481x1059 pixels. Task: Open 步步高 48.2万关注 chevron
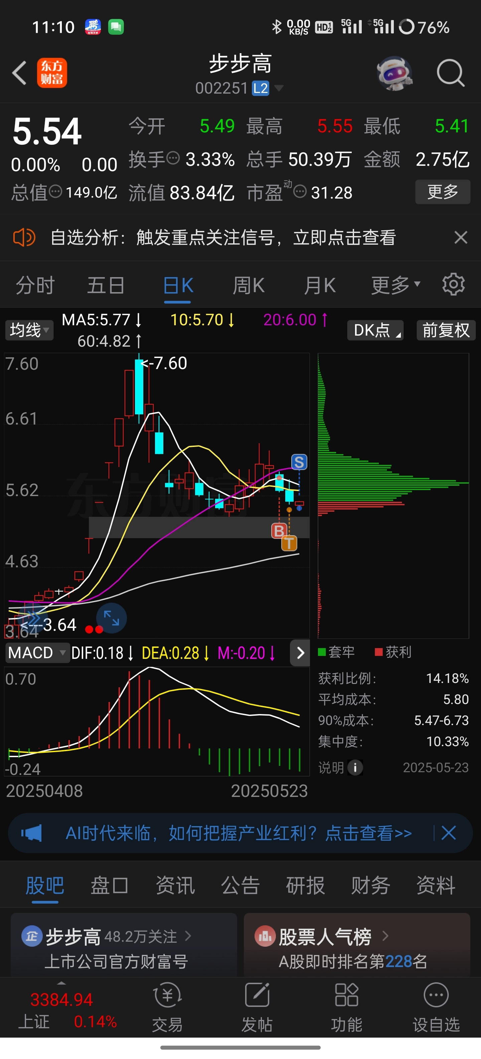[188, 936]
